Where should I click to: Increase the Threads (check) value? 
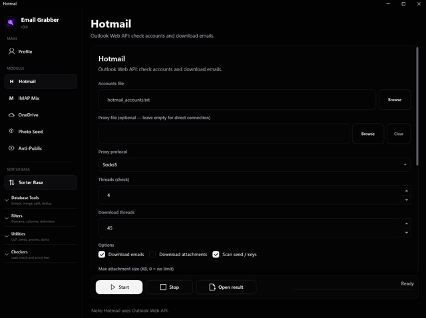407,191
